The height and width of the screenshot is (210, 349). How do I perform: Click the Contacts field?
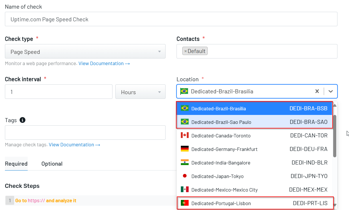pyautogui.click(x=257, y=51)
